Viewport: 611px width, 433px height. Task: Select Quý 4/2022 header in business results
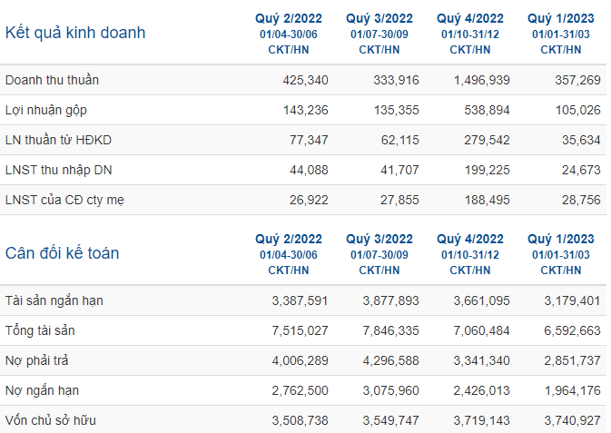470,18
